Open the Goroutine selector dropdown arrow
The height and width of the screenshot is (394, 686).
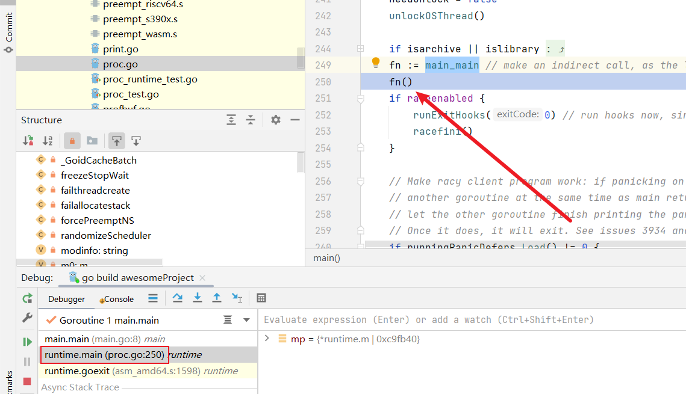246,320
